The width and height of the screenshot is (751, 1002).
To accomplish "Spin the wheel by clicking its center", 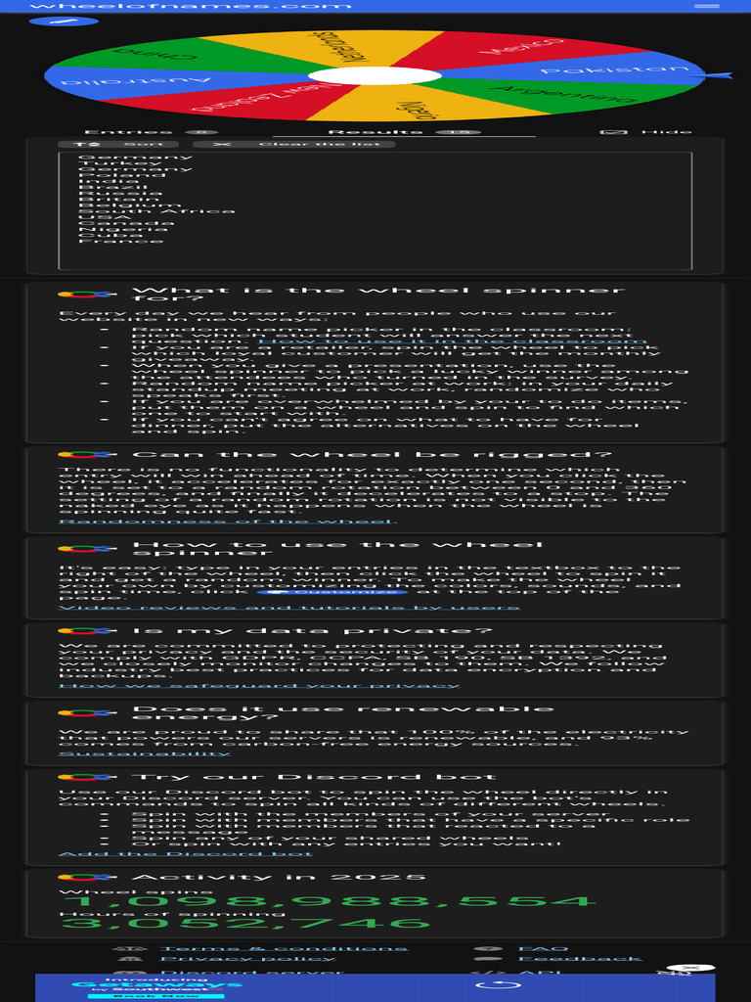I will [375, 76].
